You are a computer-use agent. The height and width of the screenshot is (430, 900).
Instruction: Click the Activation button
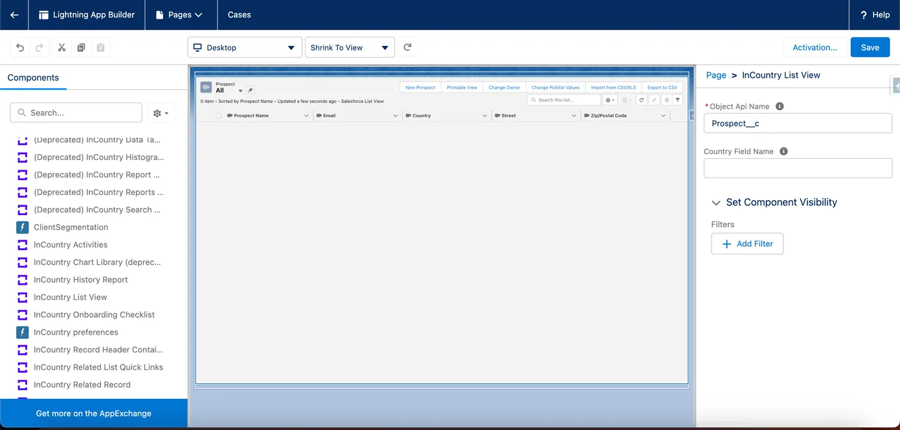tap(814, 47)
